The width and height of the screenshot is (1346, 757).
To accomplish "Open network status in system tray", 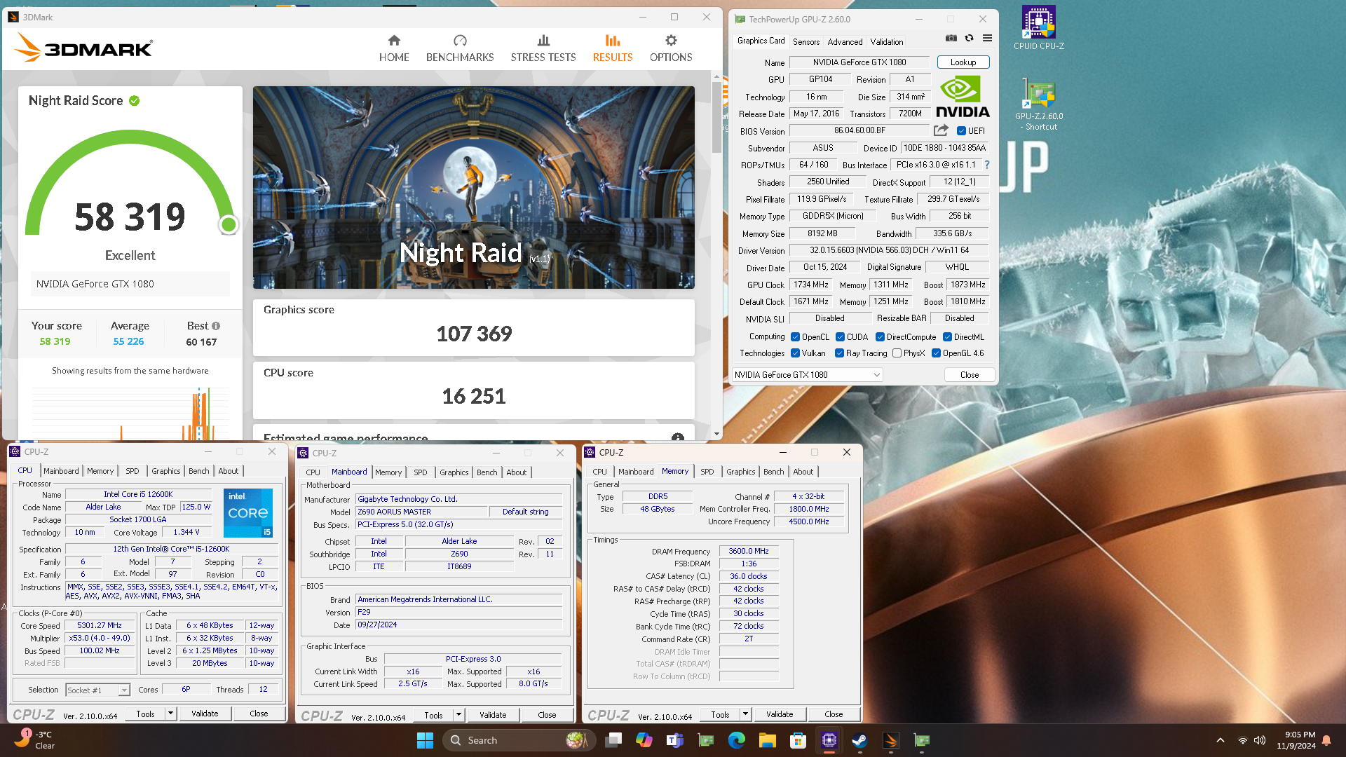I will coord(1242,740).
